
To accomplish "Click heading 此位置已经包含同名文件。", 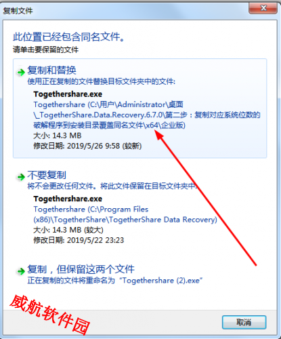I will click(x=68, y=37).
